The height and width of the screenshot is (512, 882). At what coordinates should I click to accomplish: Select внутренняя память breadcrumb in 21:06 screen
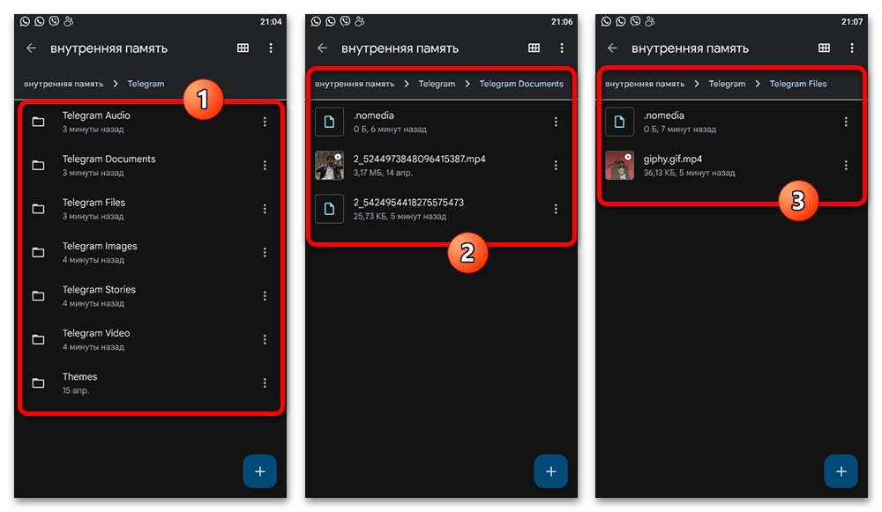pyautogui.click(x=355, y=84)
